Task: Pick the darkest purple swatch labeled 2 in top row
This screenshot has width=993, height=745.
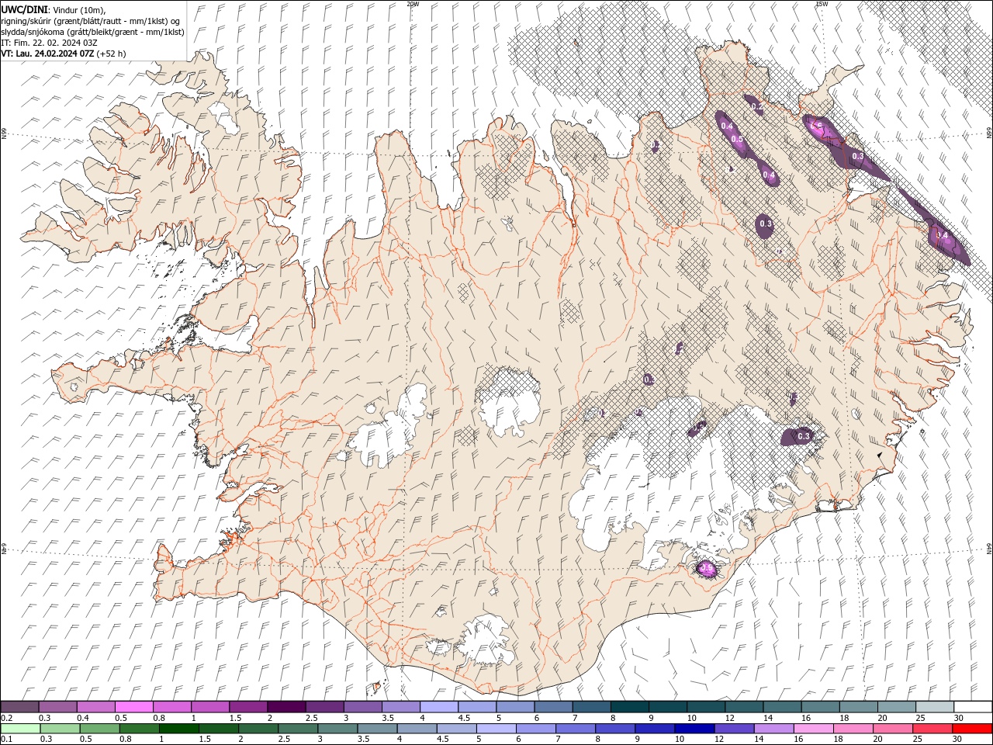Action: 285,707
